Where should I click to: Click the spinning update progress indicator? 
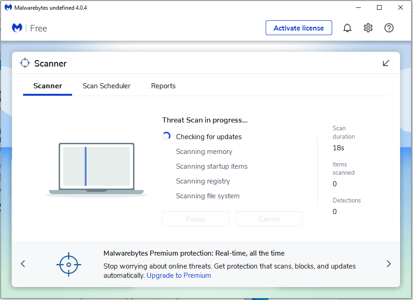pyautogui.click(x=166, y=136)
